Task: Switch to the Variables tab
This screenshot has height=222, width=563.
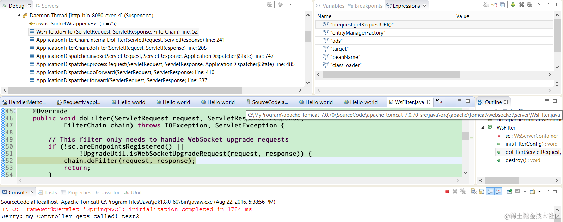Action: point(330,6)
